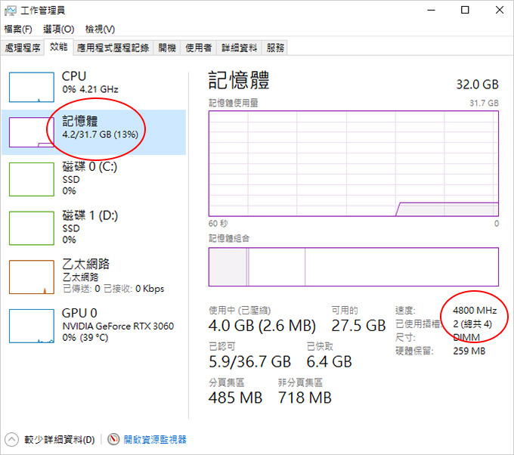Switch to the 應用程式歷程記錄 tab
Viewport: 514px width, 455px height.
pyautogui.click(x=113, y=48)
